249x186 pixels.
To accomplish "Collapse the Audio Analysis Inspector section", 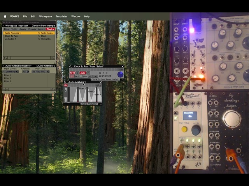I will tap(4, 65).
